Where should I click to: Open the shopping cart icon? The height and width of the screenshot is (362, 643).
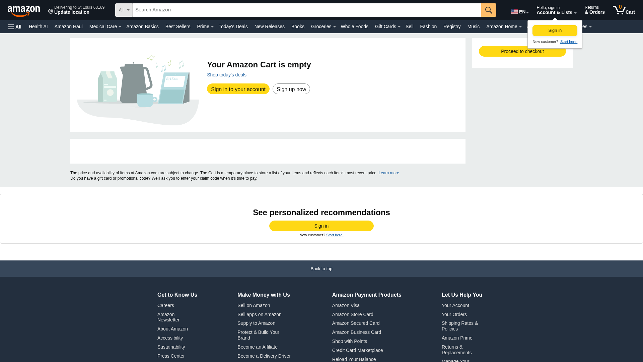[624, 10]
